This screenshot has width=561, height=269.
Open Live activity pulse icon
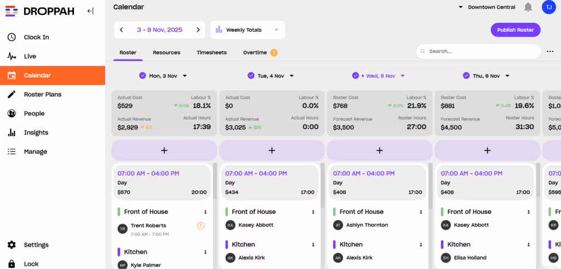12,56
